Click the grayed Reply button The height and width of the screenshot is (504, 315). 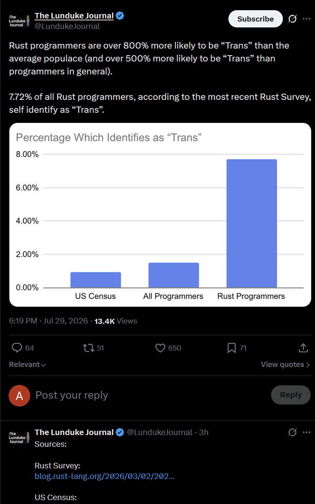click(x=291, y=395)
